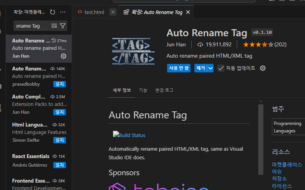Open the 세부 정보 details tab
The height and width of the screenshot is (190, 305).
pos(122,90)
